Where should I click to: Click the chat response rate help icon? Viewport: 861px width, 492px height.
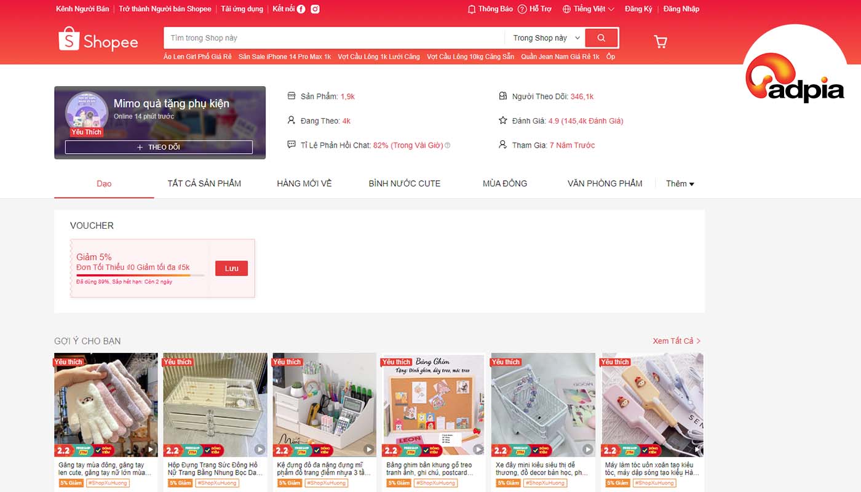447,146
